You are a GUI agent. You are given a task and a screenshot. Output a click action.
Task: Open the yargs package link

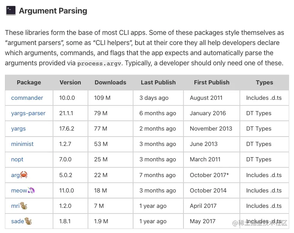click(x=18, y=128)
